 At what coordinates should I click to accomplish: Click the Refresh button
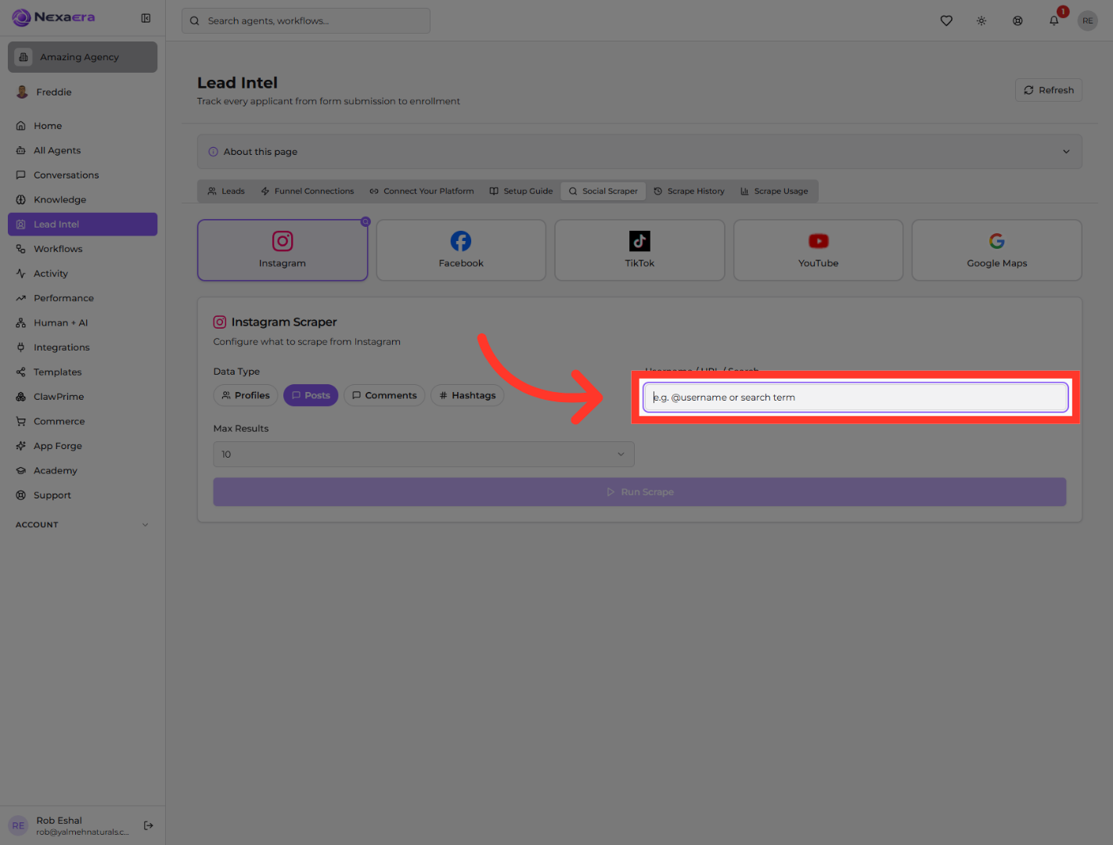[1049, 90]
